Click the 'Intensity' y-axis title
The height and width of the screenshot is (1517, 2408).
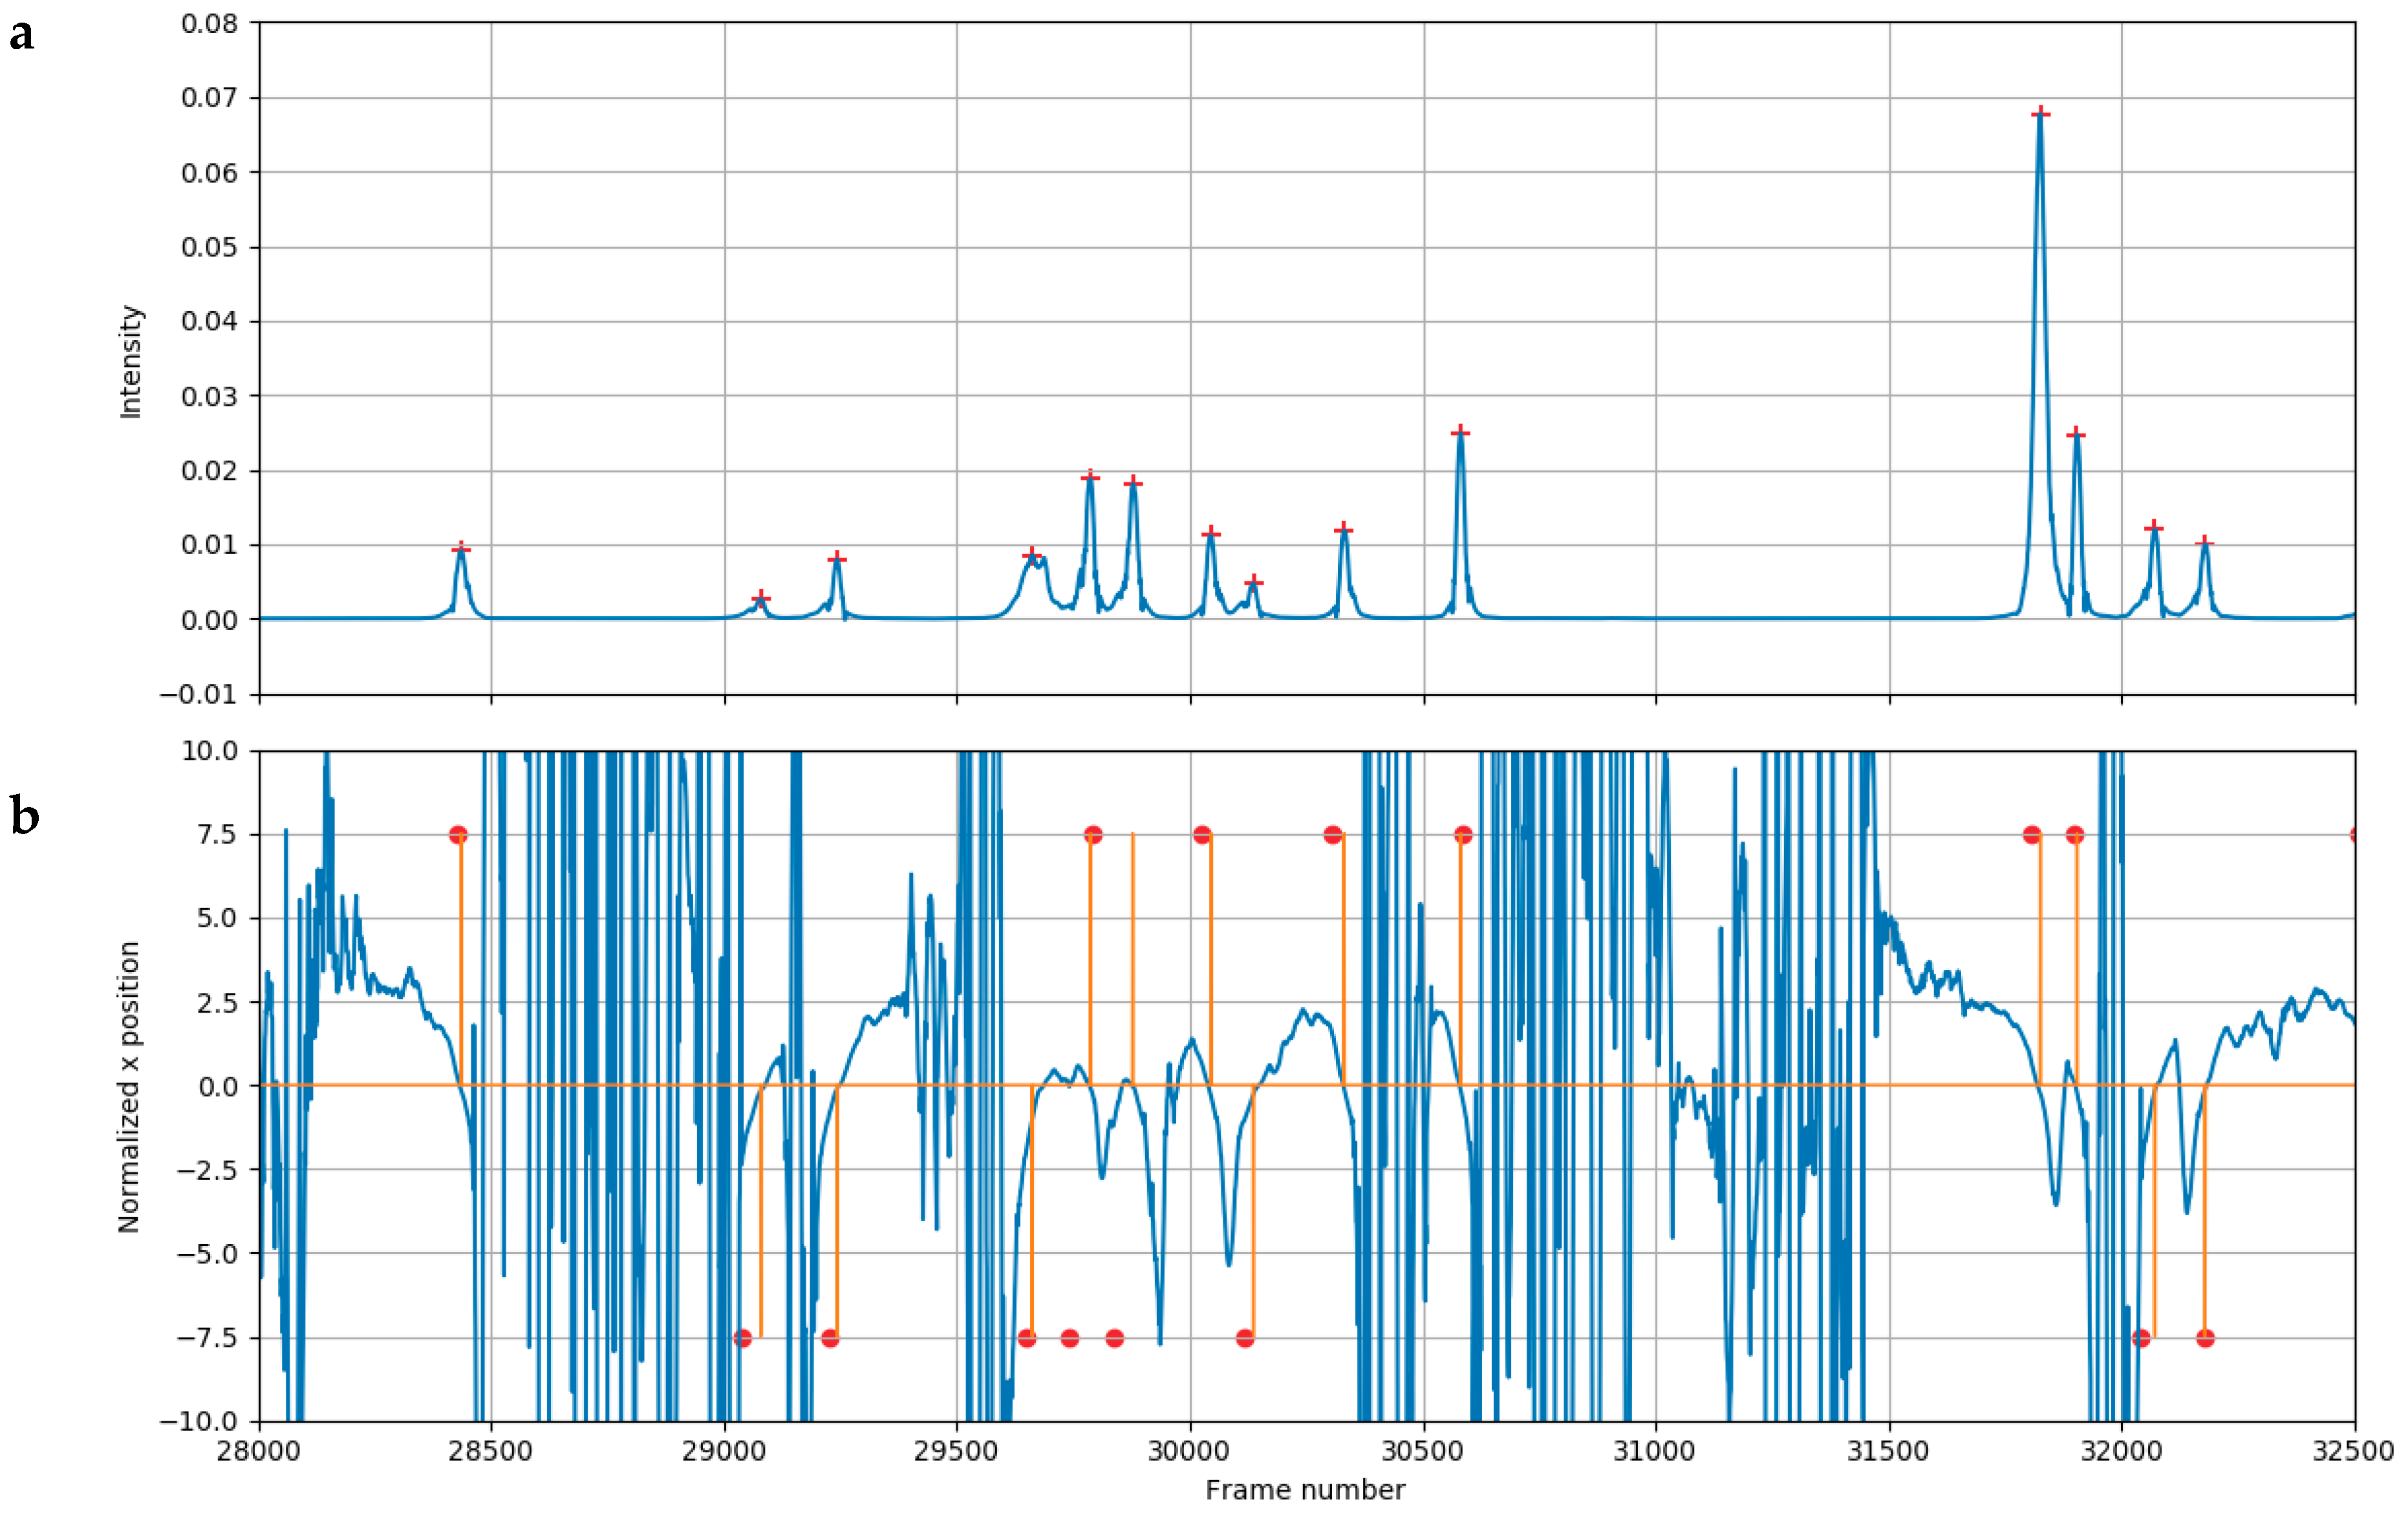tap(131, 361)
